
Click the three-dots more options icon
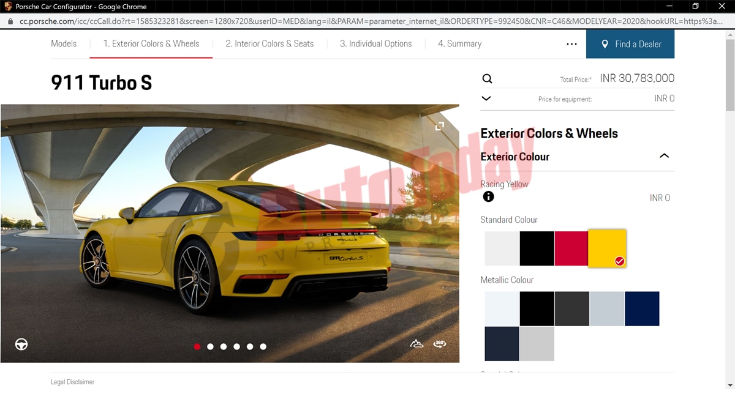[x=571, y=44]
